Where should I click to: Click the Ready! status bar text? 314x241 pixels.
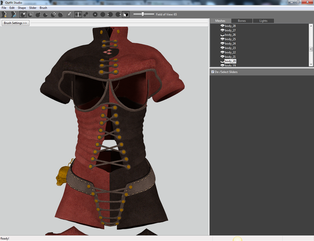pyautogui.click(x=5, y=238)
